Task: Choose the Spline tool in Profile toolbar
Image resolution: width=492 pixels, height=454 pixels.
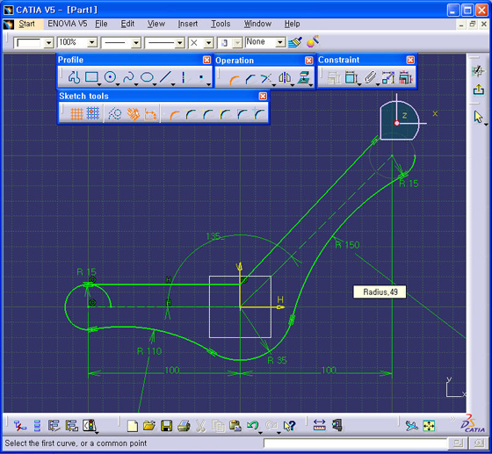Action: coord(128,77)
